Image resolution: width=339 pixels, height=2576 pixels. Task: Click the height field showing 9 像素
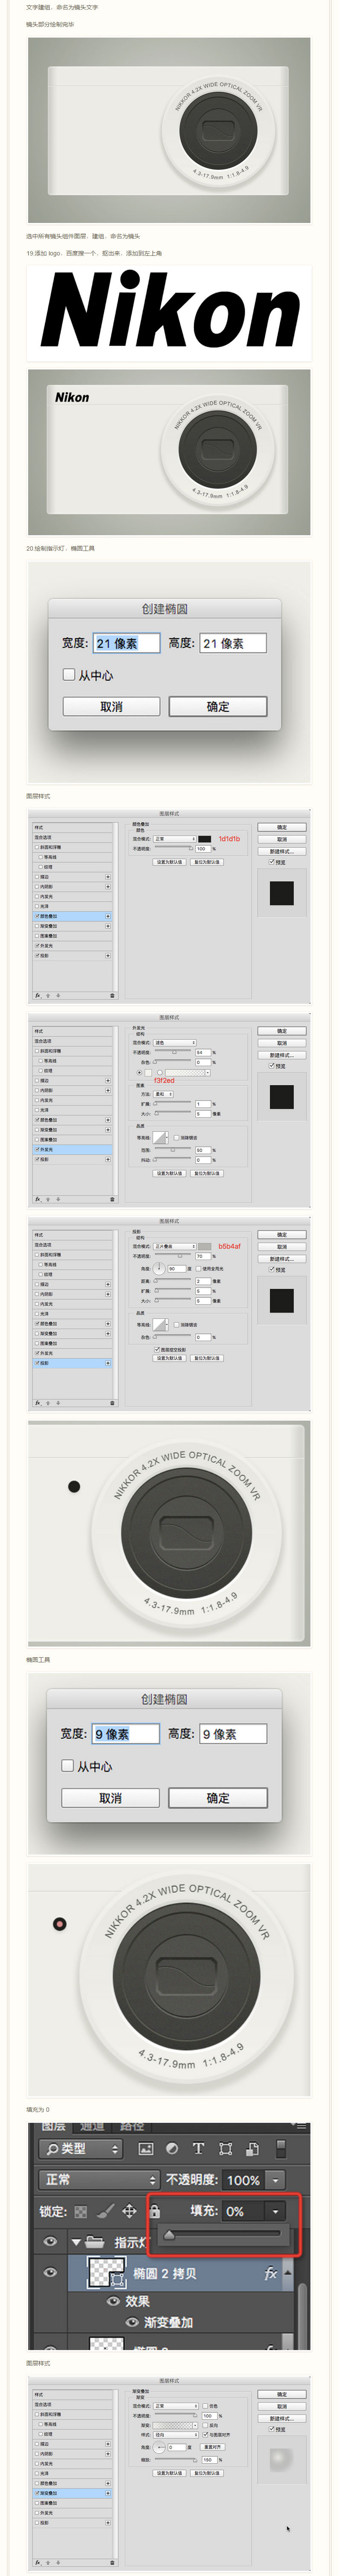[233, 1734]
